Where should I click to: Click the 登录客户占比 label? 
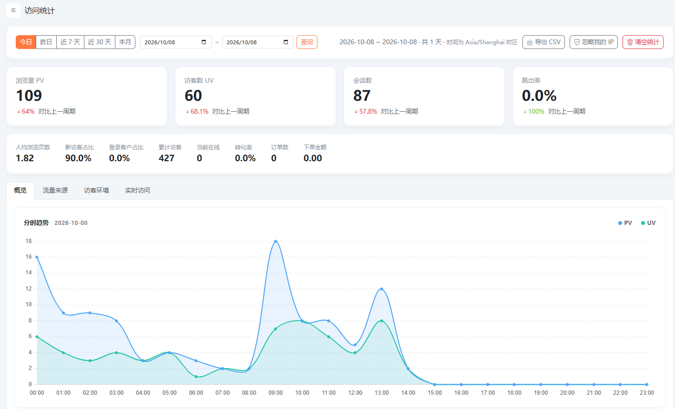[x=126, y=147]
